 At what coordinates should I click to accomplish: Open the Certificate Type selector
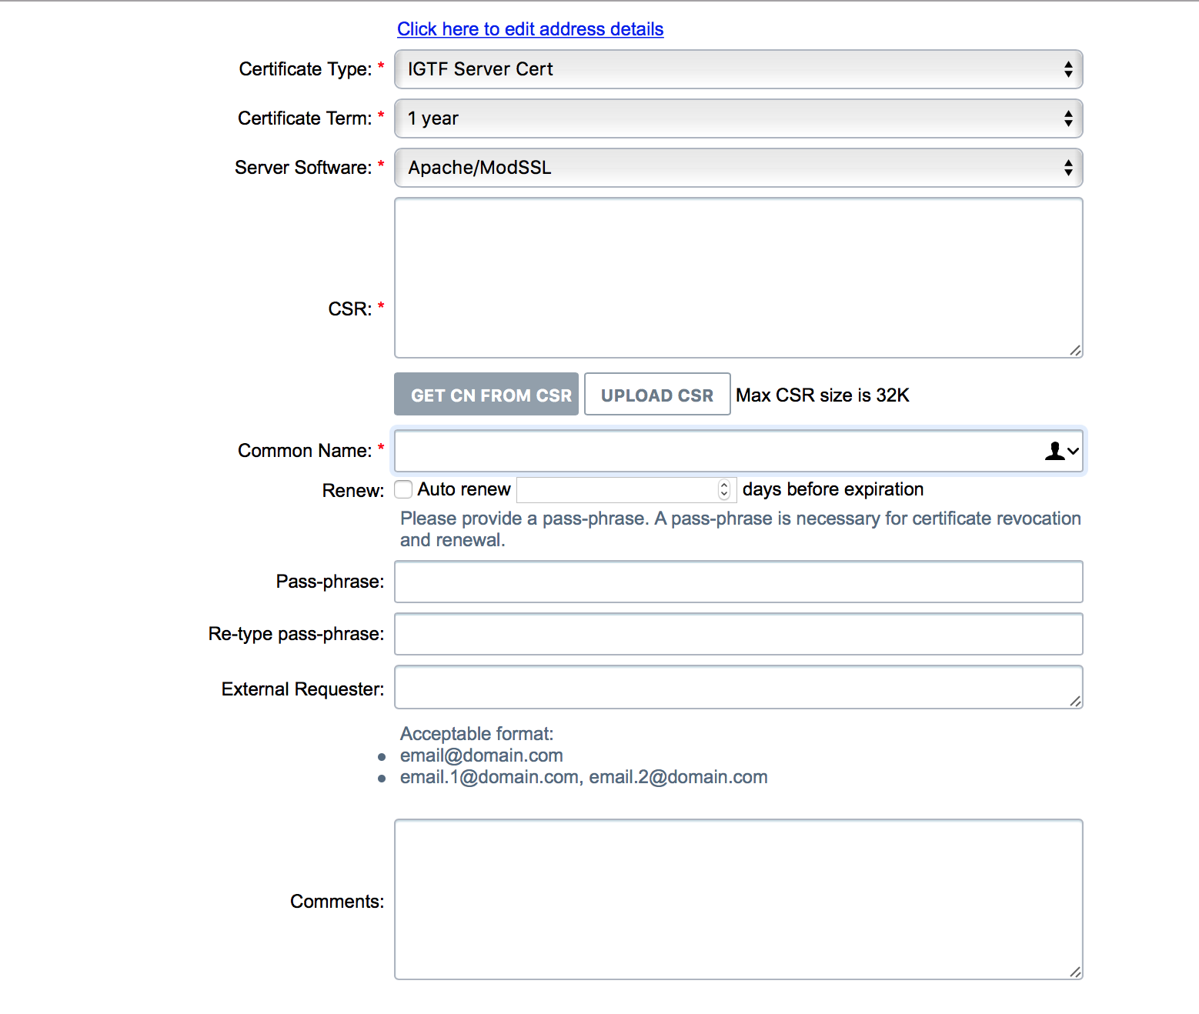[738, 69]
